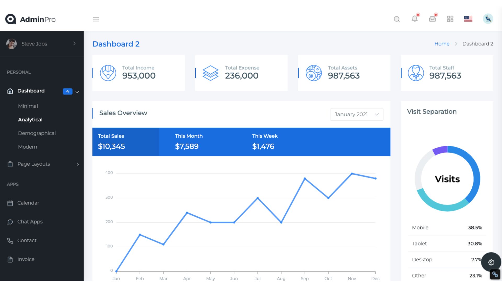Image resolution: width=502 pixels, height=282 pixels.
Task: Click the Contact phone icon
Action: pos(10,241)
